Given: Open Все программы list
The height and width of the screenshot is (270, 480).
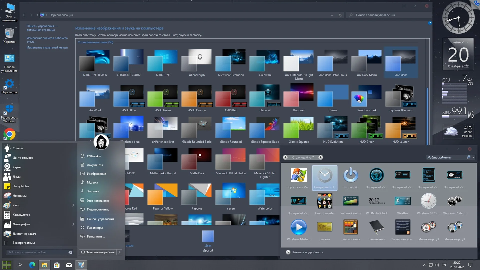Looking at the screenshot, I should coord(23,243).
